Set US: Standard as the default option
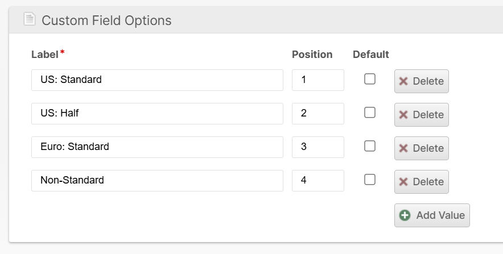The image size is (503, 254). click(x=370, y=80)
